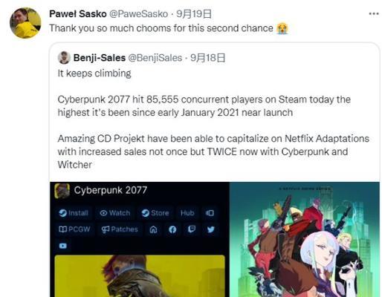Click the Facebook icon

[x=172, y=229]
